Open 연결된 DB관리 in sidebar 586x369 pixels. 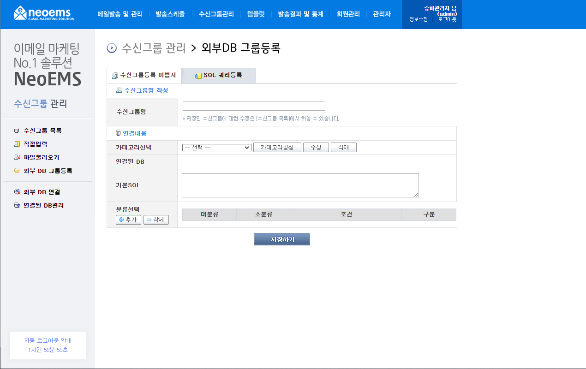point(44,206)
